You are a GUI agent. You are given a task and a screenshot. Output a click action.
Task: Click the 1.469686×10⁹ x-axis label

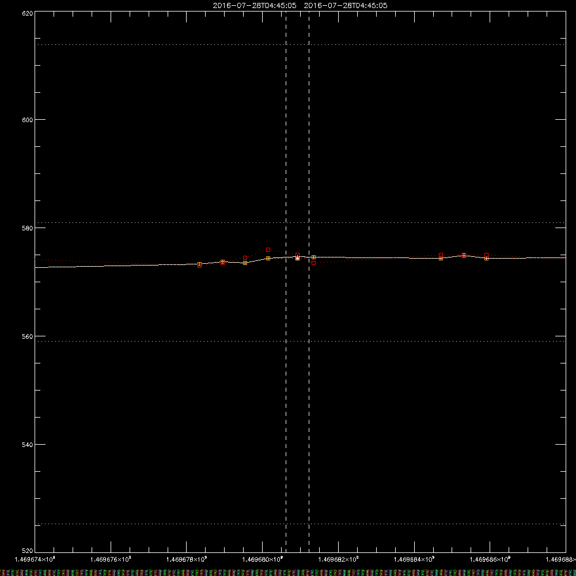(490, 559)
